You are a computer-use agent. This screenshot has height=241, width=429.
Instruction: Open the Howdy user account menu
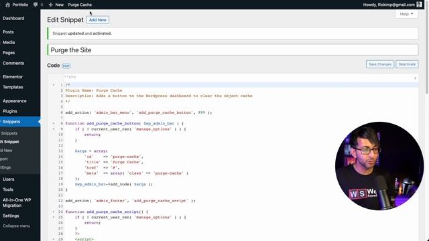tap(389, 5)
